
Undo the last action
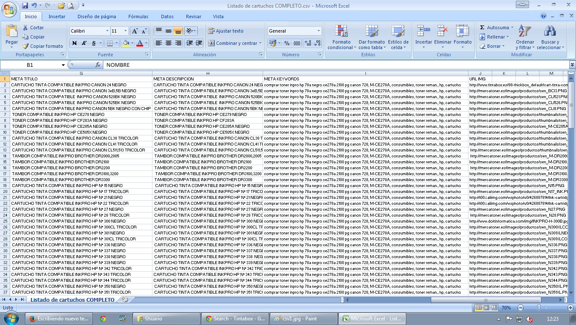tap(34, 6)
